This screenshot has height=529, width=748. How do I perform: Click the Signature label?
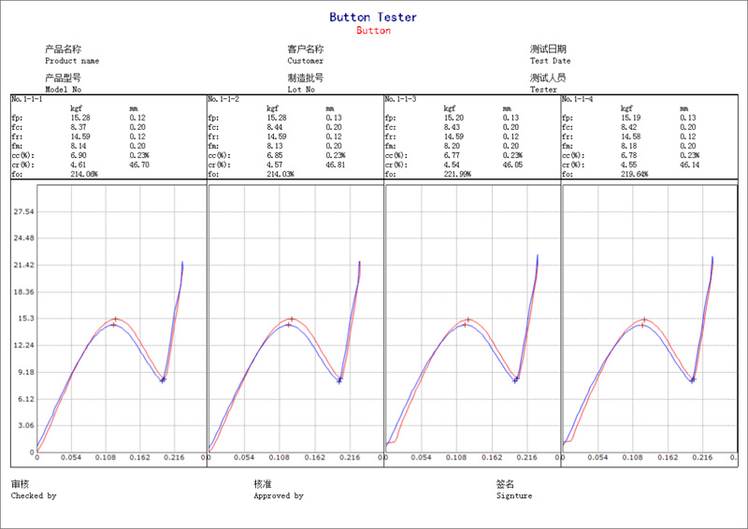[514, 496]
